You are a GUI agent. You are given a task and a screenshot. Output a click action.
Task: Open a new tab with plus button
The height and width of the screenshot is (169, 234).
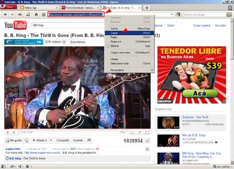[x=147, y=7]
